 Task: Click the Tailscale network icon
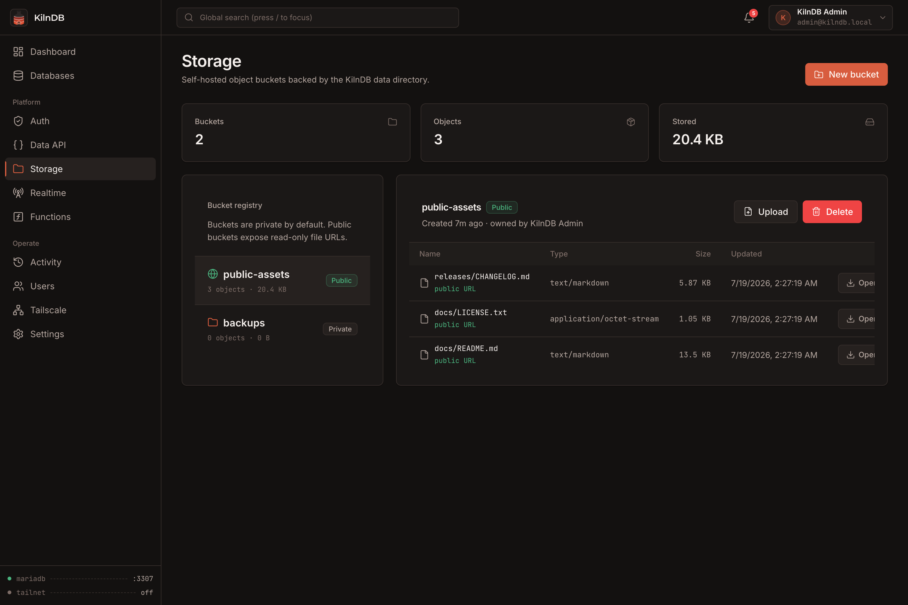(x=18, y=310)
